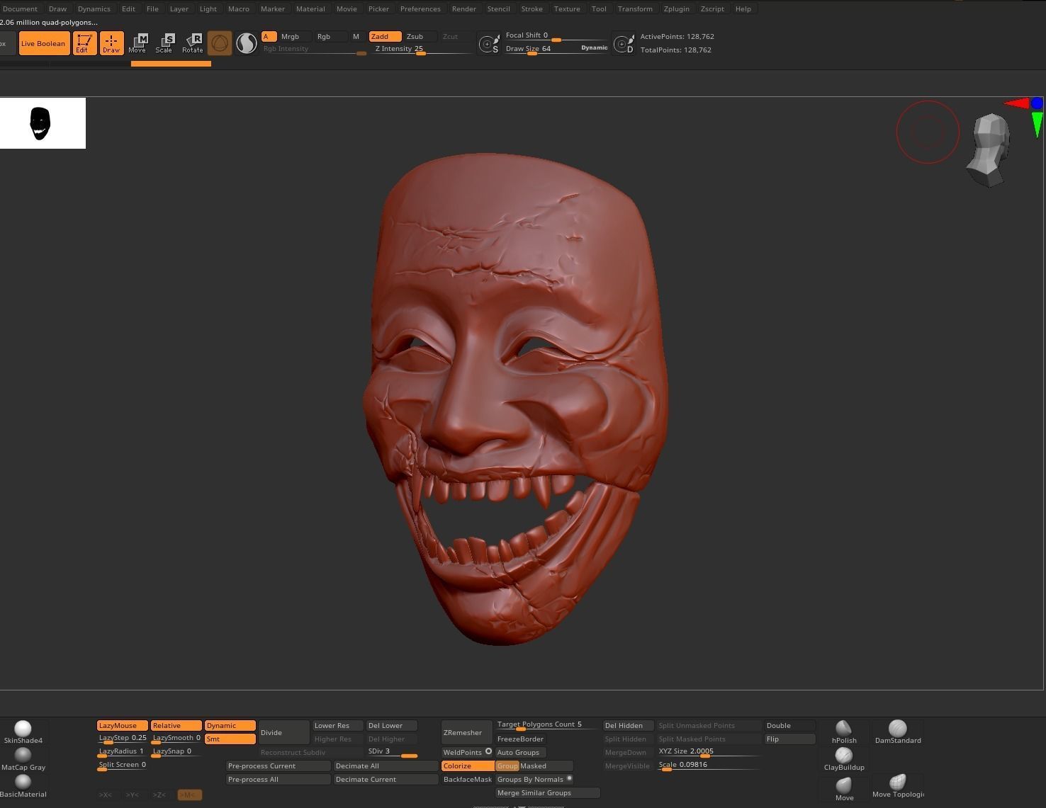Screen dimensions: 1046x808
Task: Open the Document menu
Action: 20,8
